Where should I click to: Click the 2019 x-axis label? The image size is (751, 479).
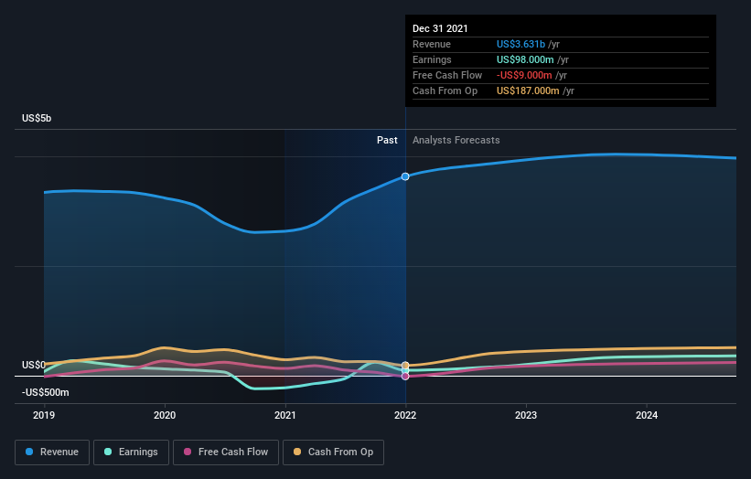click(x=44, y=415)
